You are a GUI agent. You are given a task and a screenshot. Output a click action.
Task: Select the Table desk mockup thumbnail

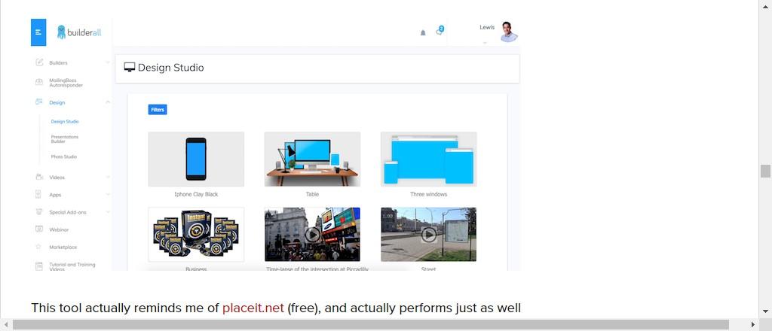pyautogui.click(x=312, y=159)
